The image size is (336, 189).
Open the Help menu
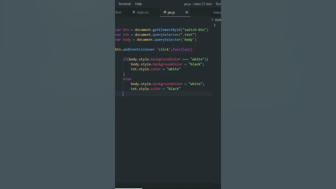pos(138,4)
